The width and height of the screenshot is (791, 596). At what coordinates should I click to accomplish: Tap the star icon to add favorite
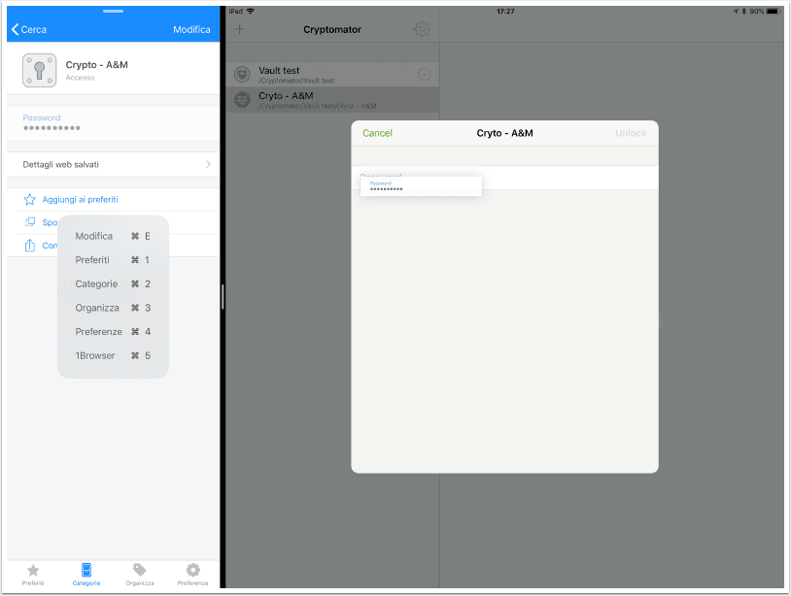pos(30,200)
